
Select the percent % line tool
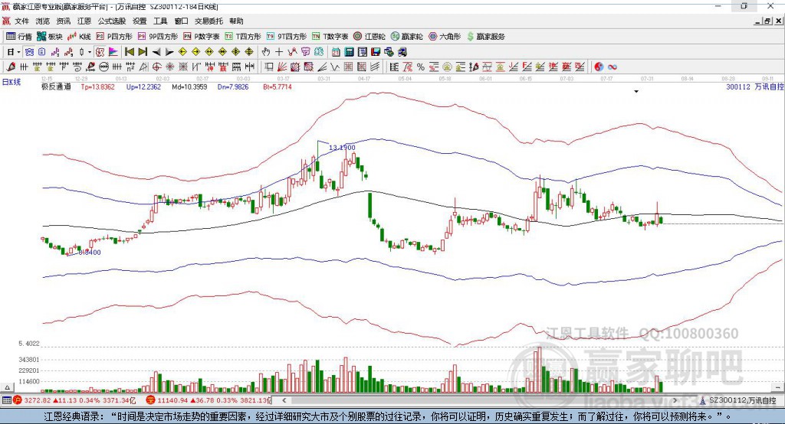(x=421, y=67)
